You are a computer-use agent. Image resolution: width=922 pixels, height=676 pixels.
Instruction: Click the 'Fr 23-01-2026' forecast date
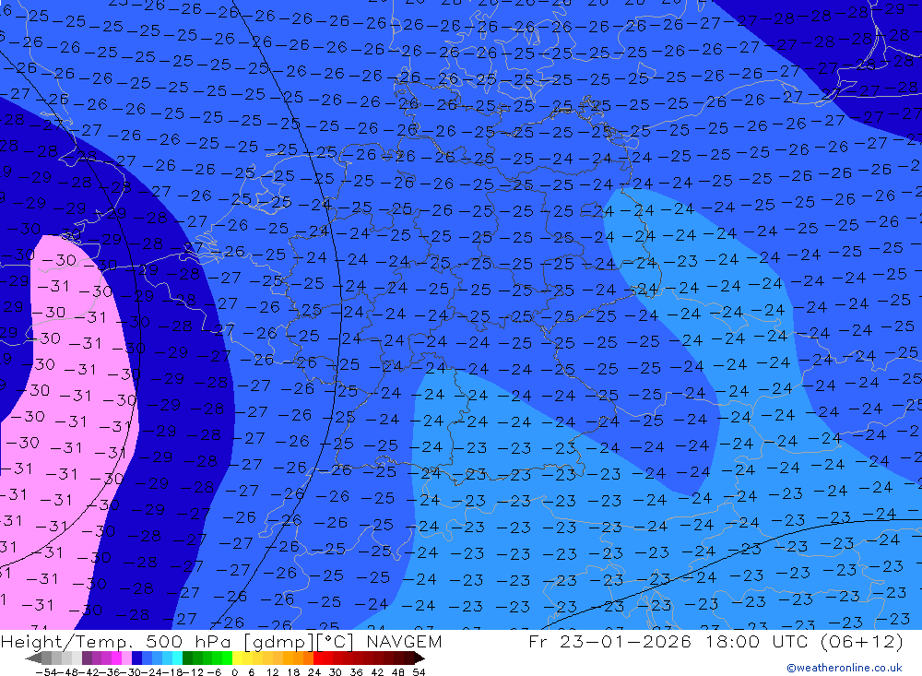click(609, 642)
